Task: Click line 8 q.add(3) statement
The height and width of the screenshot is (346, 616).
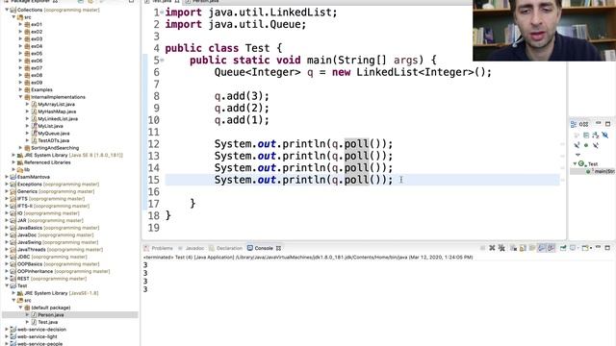Action: coord(242,96)
